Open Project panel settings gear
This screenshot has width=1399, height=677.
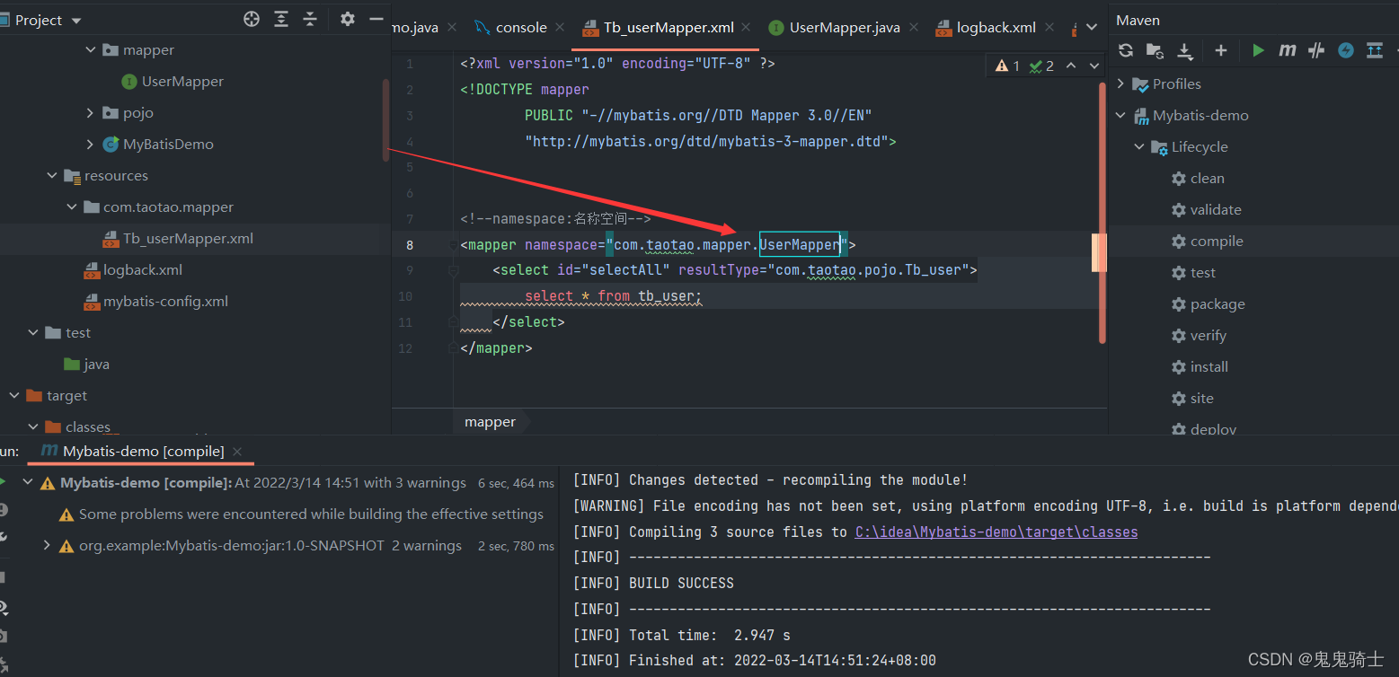pyautogui.click(x=348, y=20)
